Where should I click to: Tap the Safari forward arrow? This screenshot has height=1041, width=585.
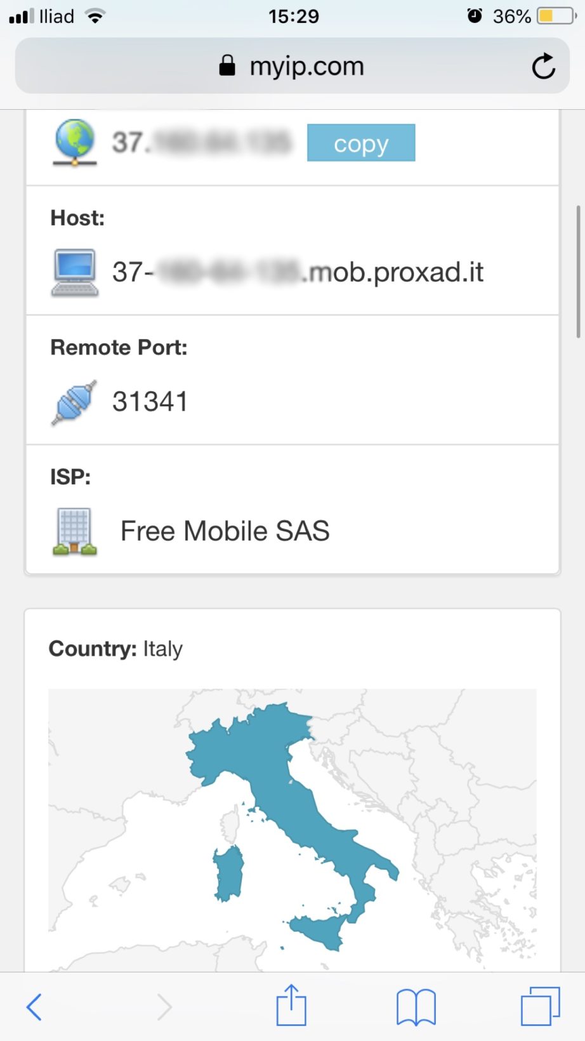click(x=164, y=1007)
